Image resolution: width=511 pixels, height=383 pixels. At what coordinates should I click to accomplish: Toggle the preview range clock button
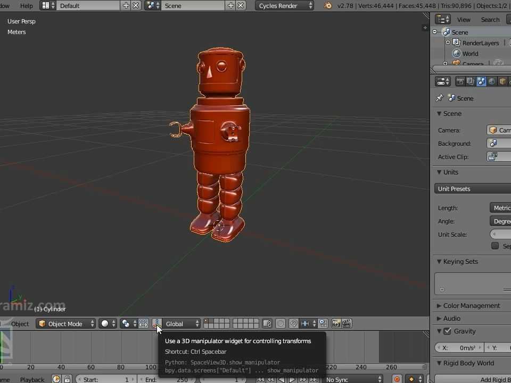click(56, 379)
